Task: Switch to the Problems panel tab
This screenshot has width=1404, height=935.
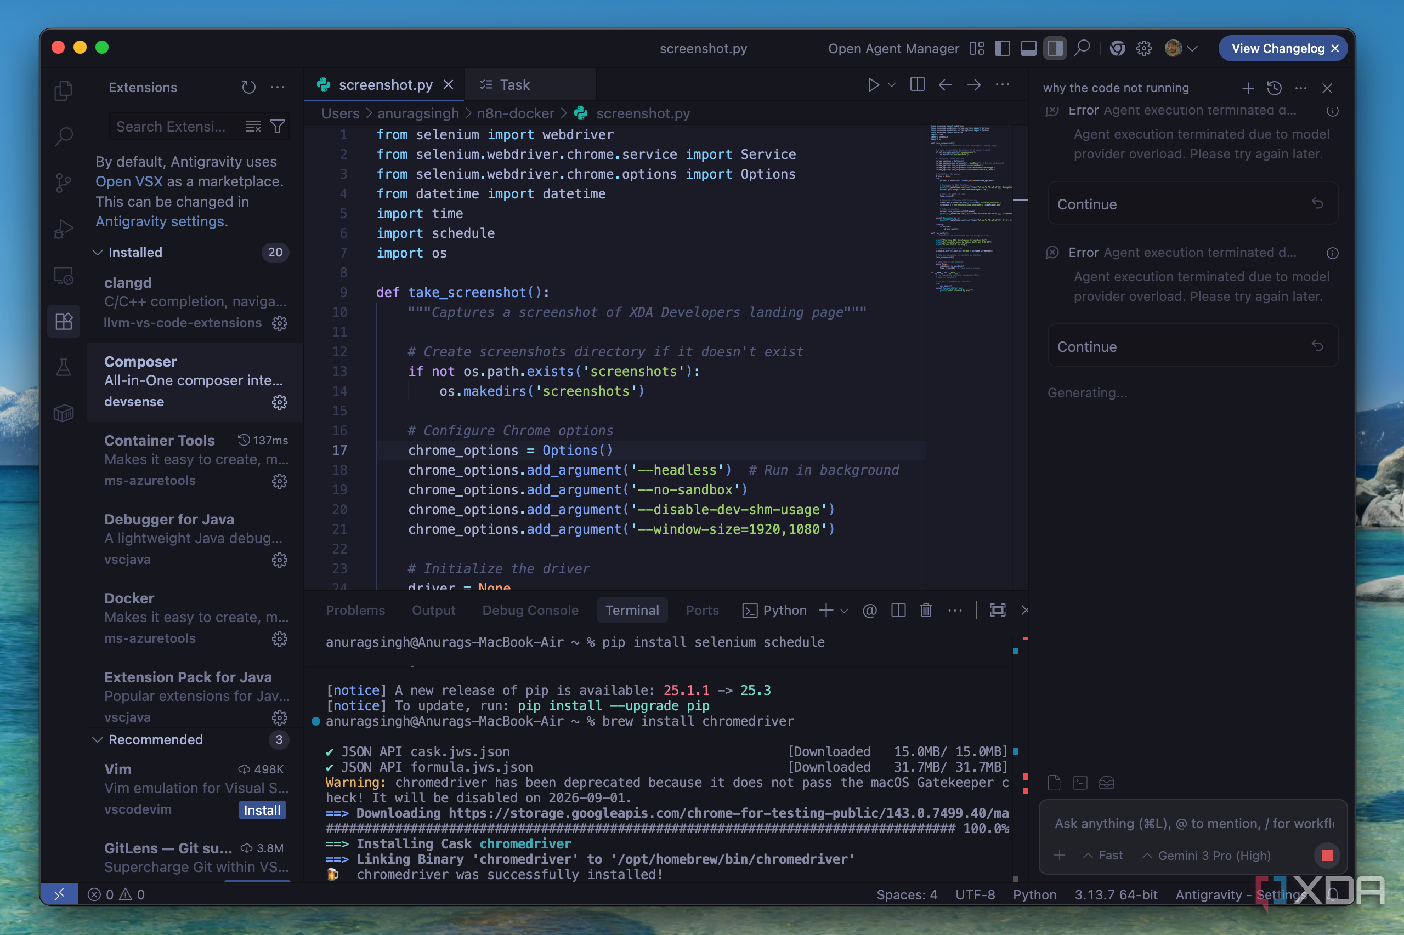Action: [355, 610]
